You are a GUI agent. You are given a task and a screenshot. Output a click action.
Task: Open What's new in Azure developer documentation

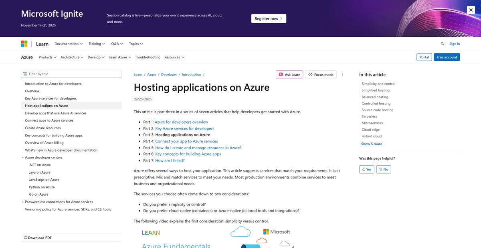(61, 150)
